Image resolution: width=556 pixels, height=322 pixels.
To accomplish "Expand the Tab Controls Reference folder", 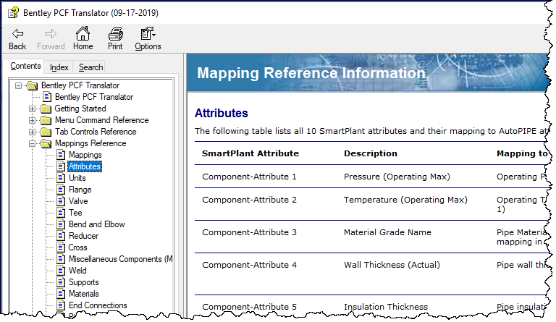I will coord(32,132).
